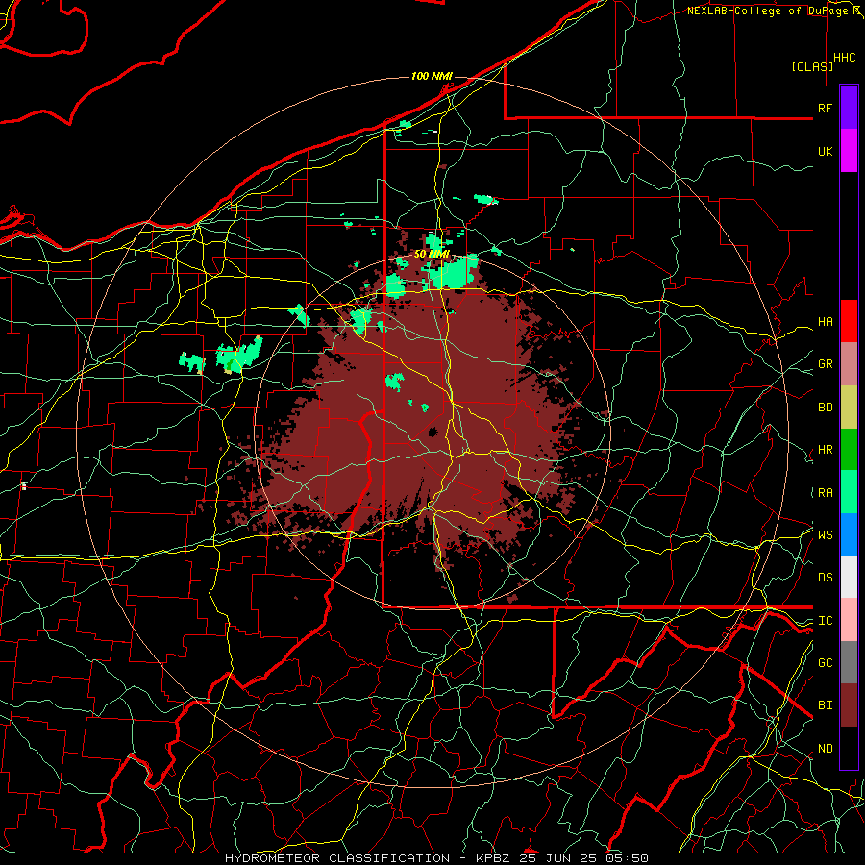This screenshot has height=865, width=865.
Task: Click the ND legend label
Action: click(825, 749)
